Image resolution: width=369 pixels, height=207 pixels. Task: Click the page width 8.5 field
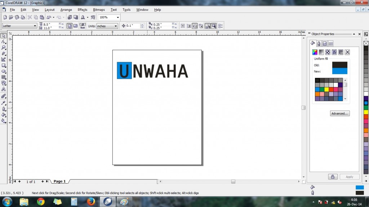[50, 24]
